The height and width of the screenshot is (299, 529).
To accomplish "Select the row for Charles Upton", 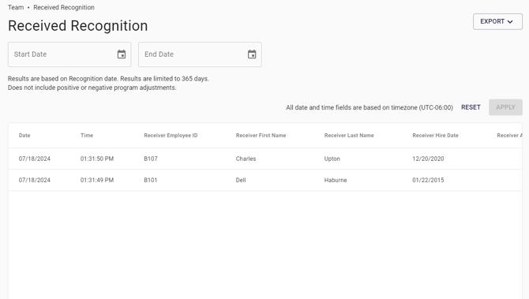I will 265,159.
